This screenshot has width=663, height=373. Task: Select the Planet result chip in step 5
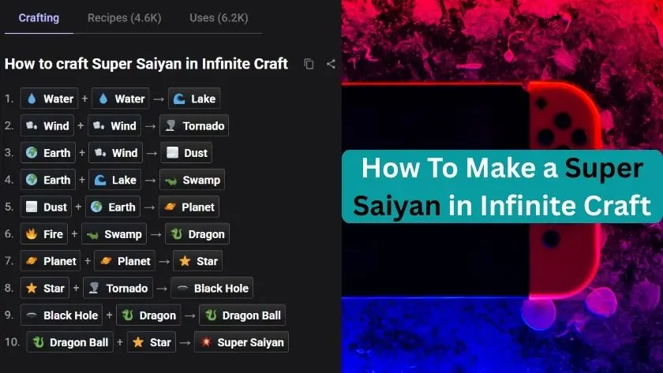click(189, 207)
